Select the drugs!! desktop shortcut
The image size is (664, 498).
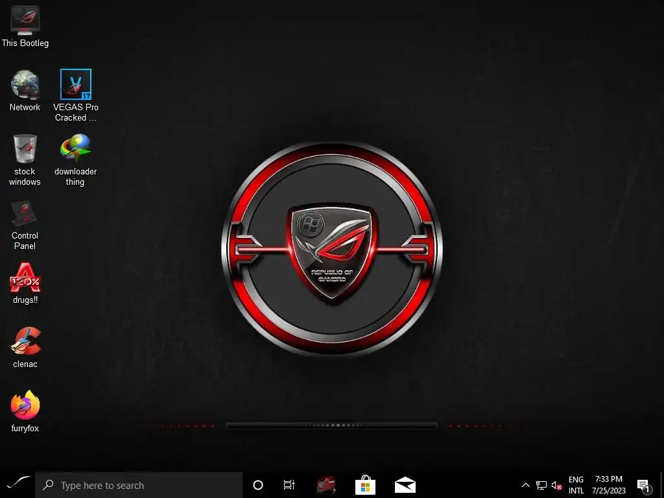(25, 283)
